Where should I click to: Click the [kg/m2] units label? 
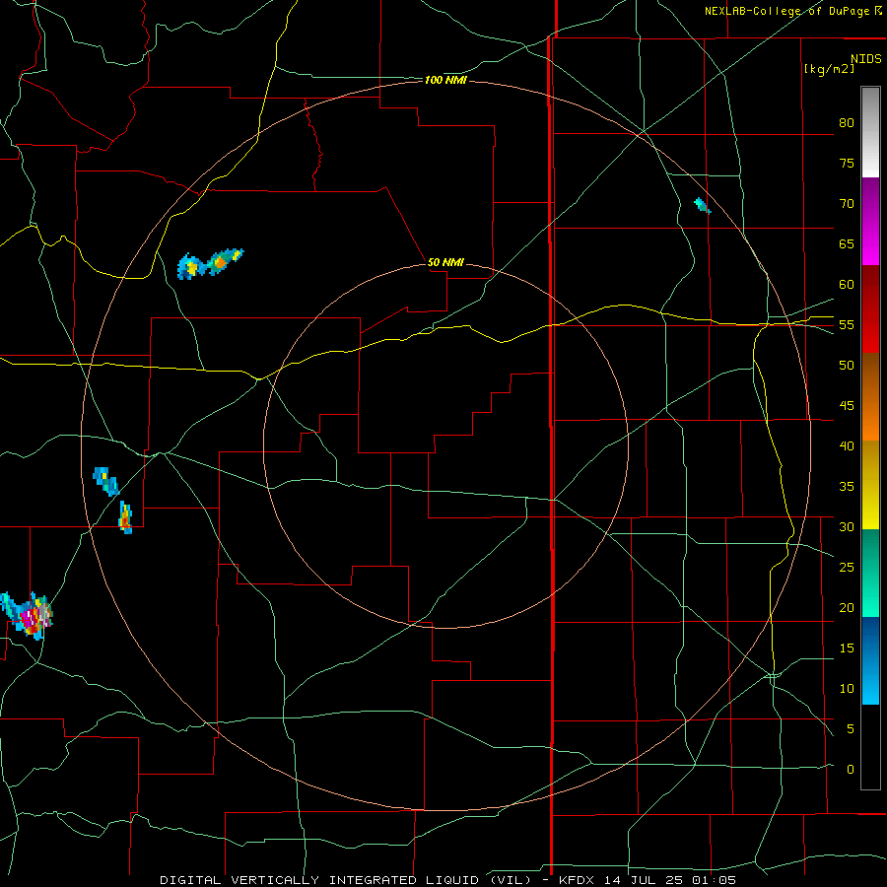coord(829,70)
